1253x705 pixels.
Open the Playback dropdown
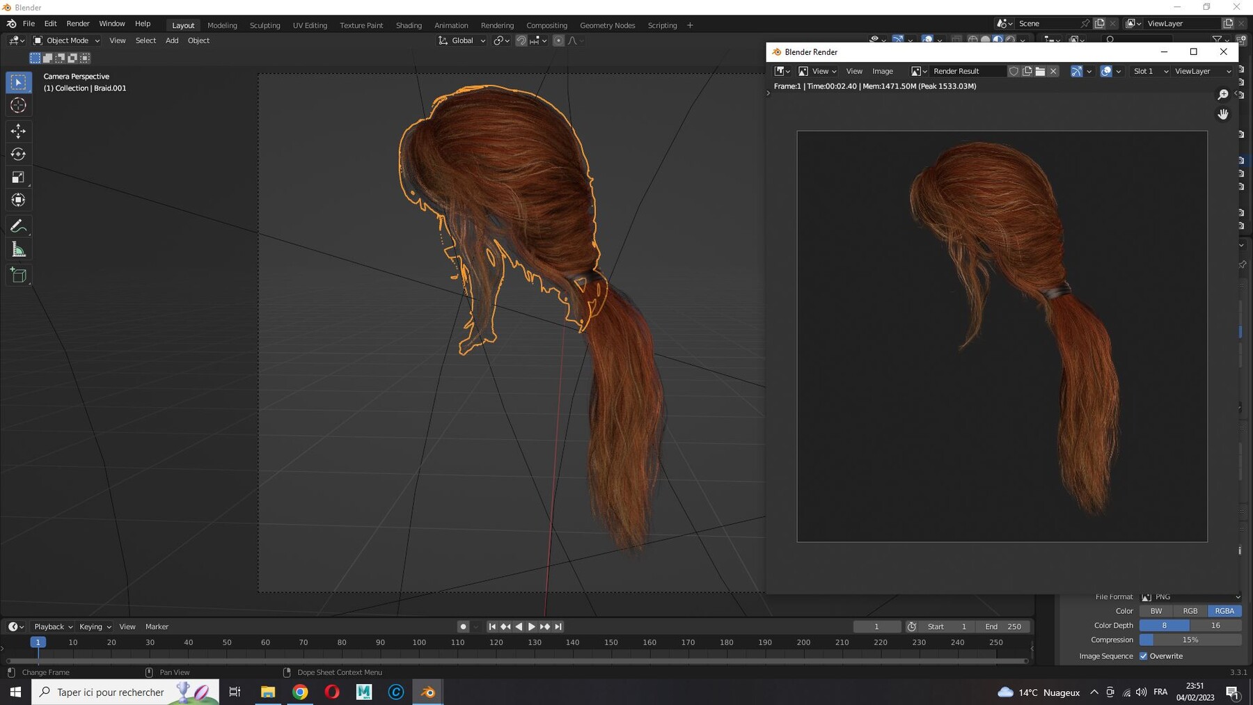(x=54, y=626)
